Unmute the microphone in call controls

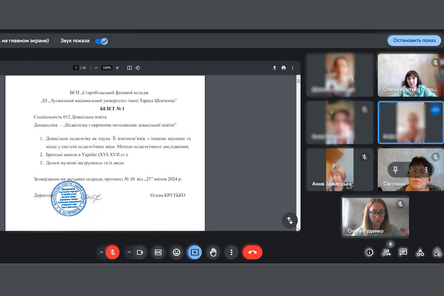pos(112,252)
